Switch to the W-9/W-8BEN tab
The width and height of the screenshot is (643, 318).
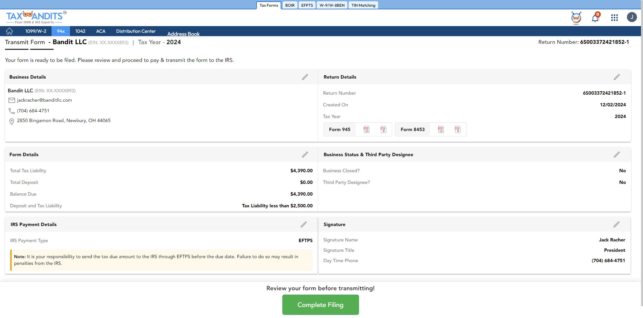tap(332, 5)
